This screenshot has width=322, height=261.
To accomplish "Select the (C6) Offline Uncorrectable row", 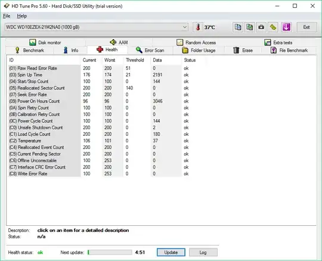I will point(98,160).
